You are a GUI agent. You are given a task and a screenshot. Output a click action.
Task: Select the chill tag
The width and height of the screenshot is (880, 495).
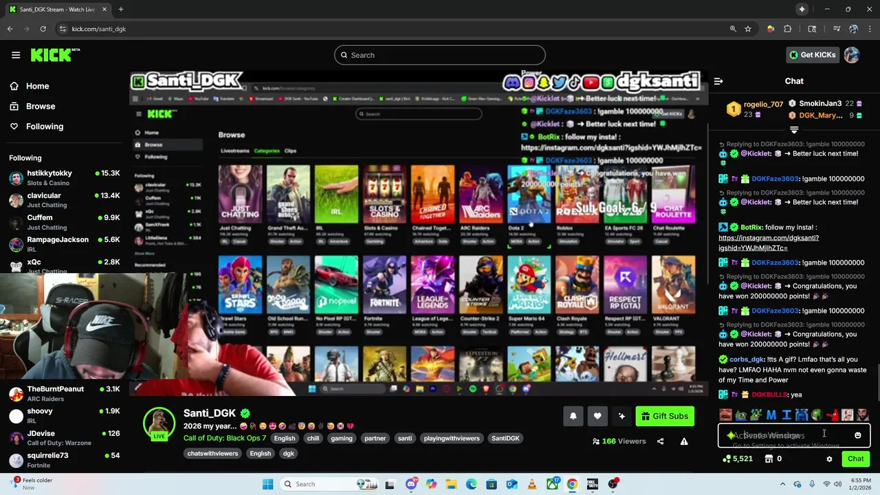[313, 439]
